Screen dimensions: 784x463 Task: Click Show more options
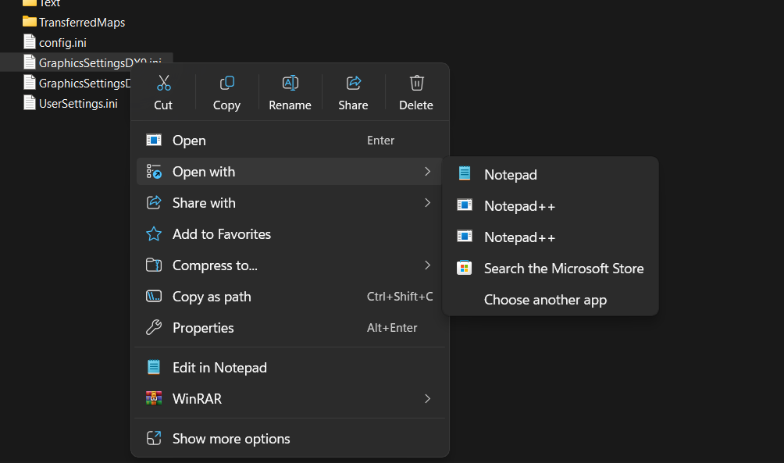(231, 439)
